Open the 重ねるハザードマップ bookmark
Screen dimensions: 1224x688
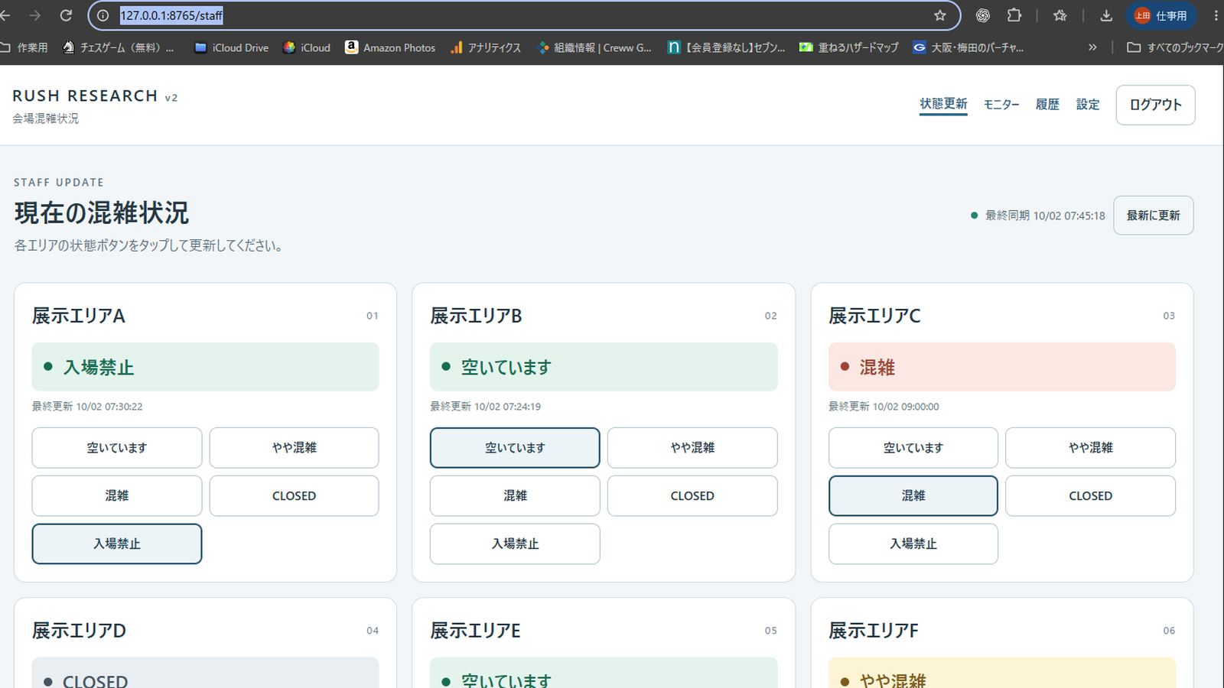pyautogui.click(x=849, y=47)
